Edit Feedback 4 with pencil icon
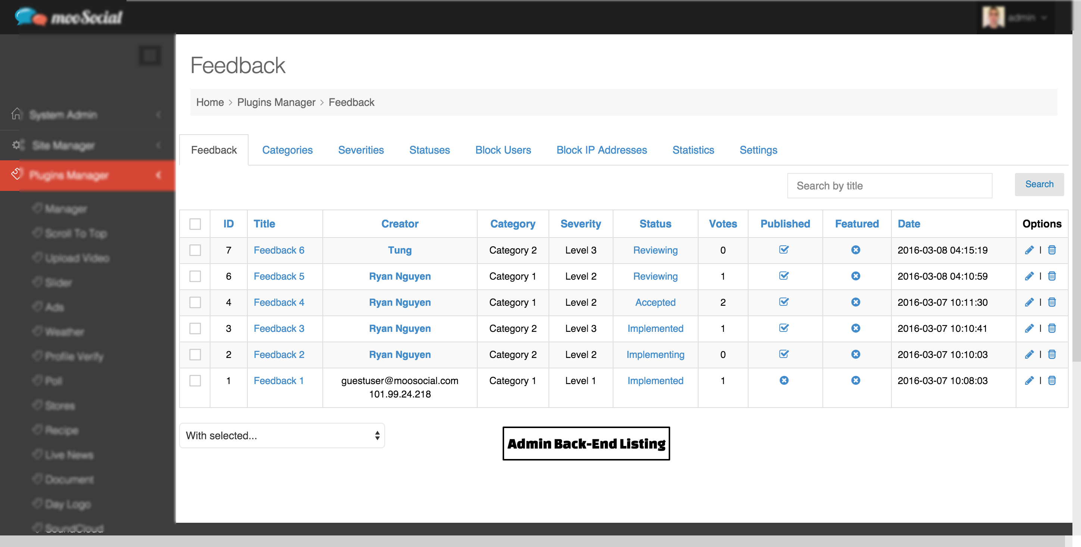The height and width of the screenshot is (547, 1081). tap(1029, 302)
